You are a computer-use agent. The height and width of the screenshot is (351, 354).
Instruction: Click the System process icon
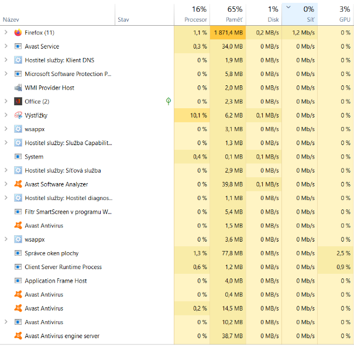pos(18,157)
